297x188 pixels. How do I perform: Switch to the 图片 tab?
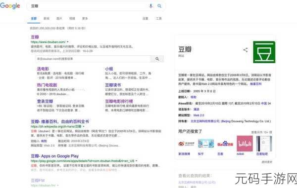pyautogui.click(x=59, y=18)
